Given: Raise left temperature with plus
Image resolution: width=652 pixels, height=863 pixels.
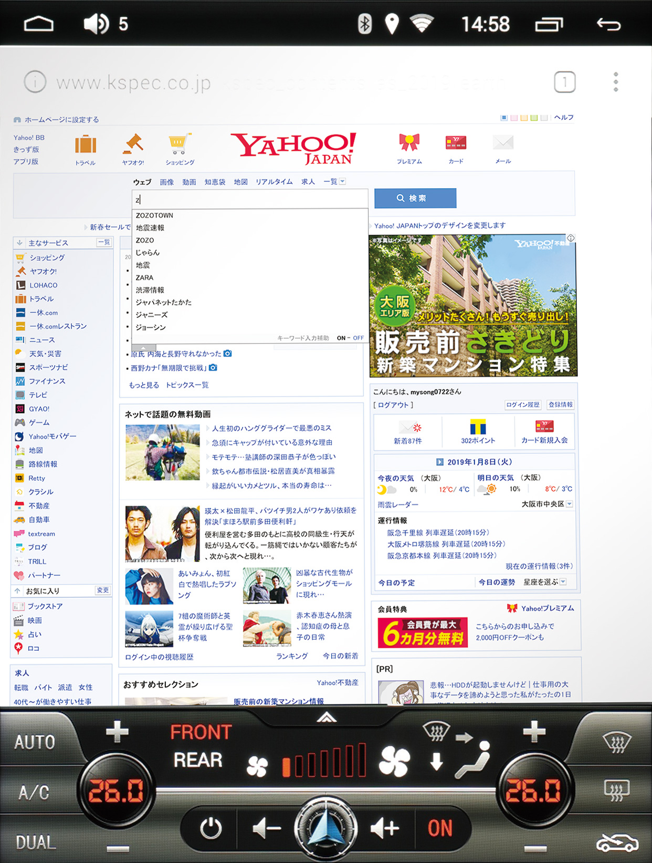Looking at the screenshot, I should tap(118, 731).
